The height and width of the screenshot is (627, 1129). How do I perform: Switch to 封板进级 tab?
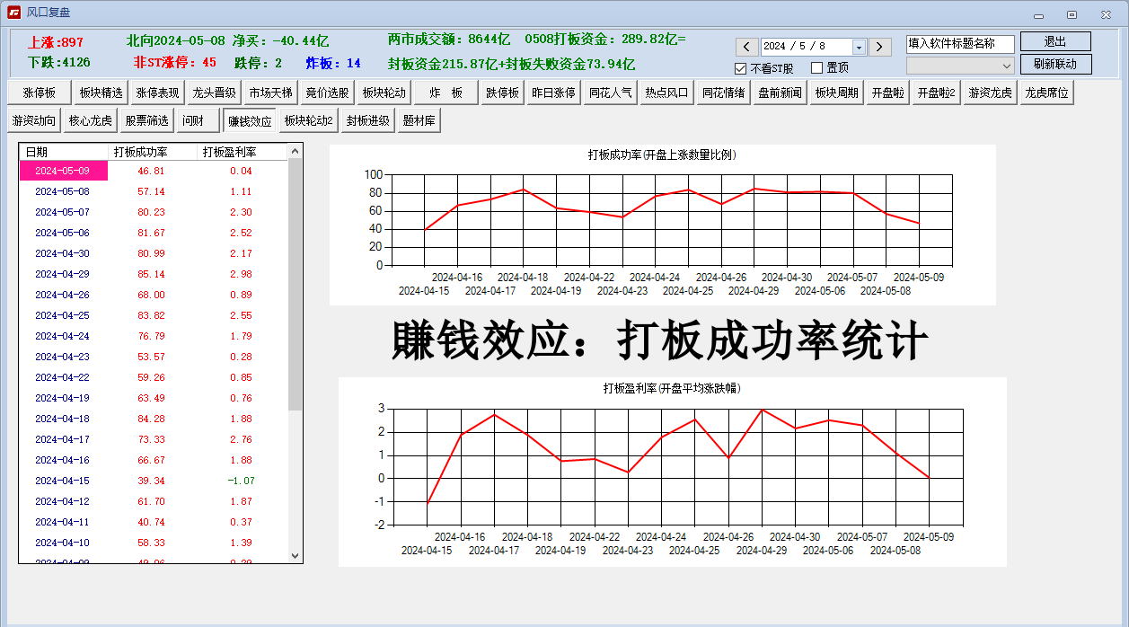(369, 120)
